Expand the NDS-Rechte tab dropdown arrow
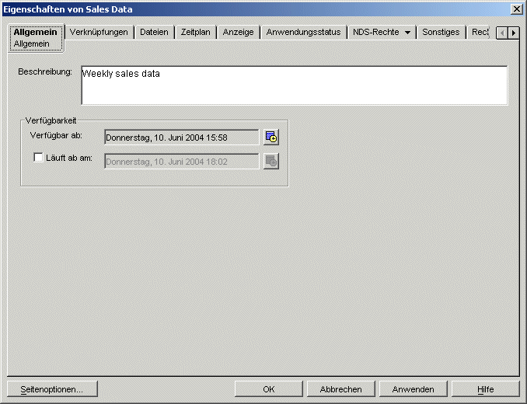This screenshot has width=527, height=404. click(x=407, y=32)
